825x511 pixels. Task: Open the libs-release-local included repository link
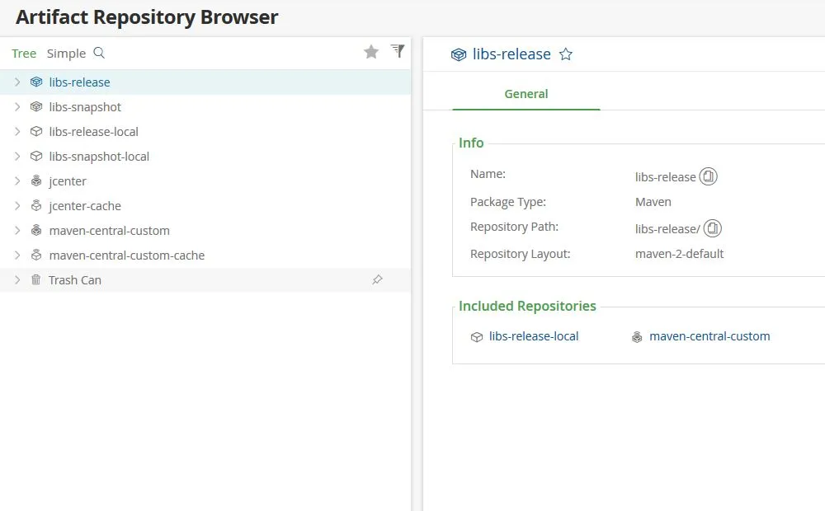(x=534, y=336)
